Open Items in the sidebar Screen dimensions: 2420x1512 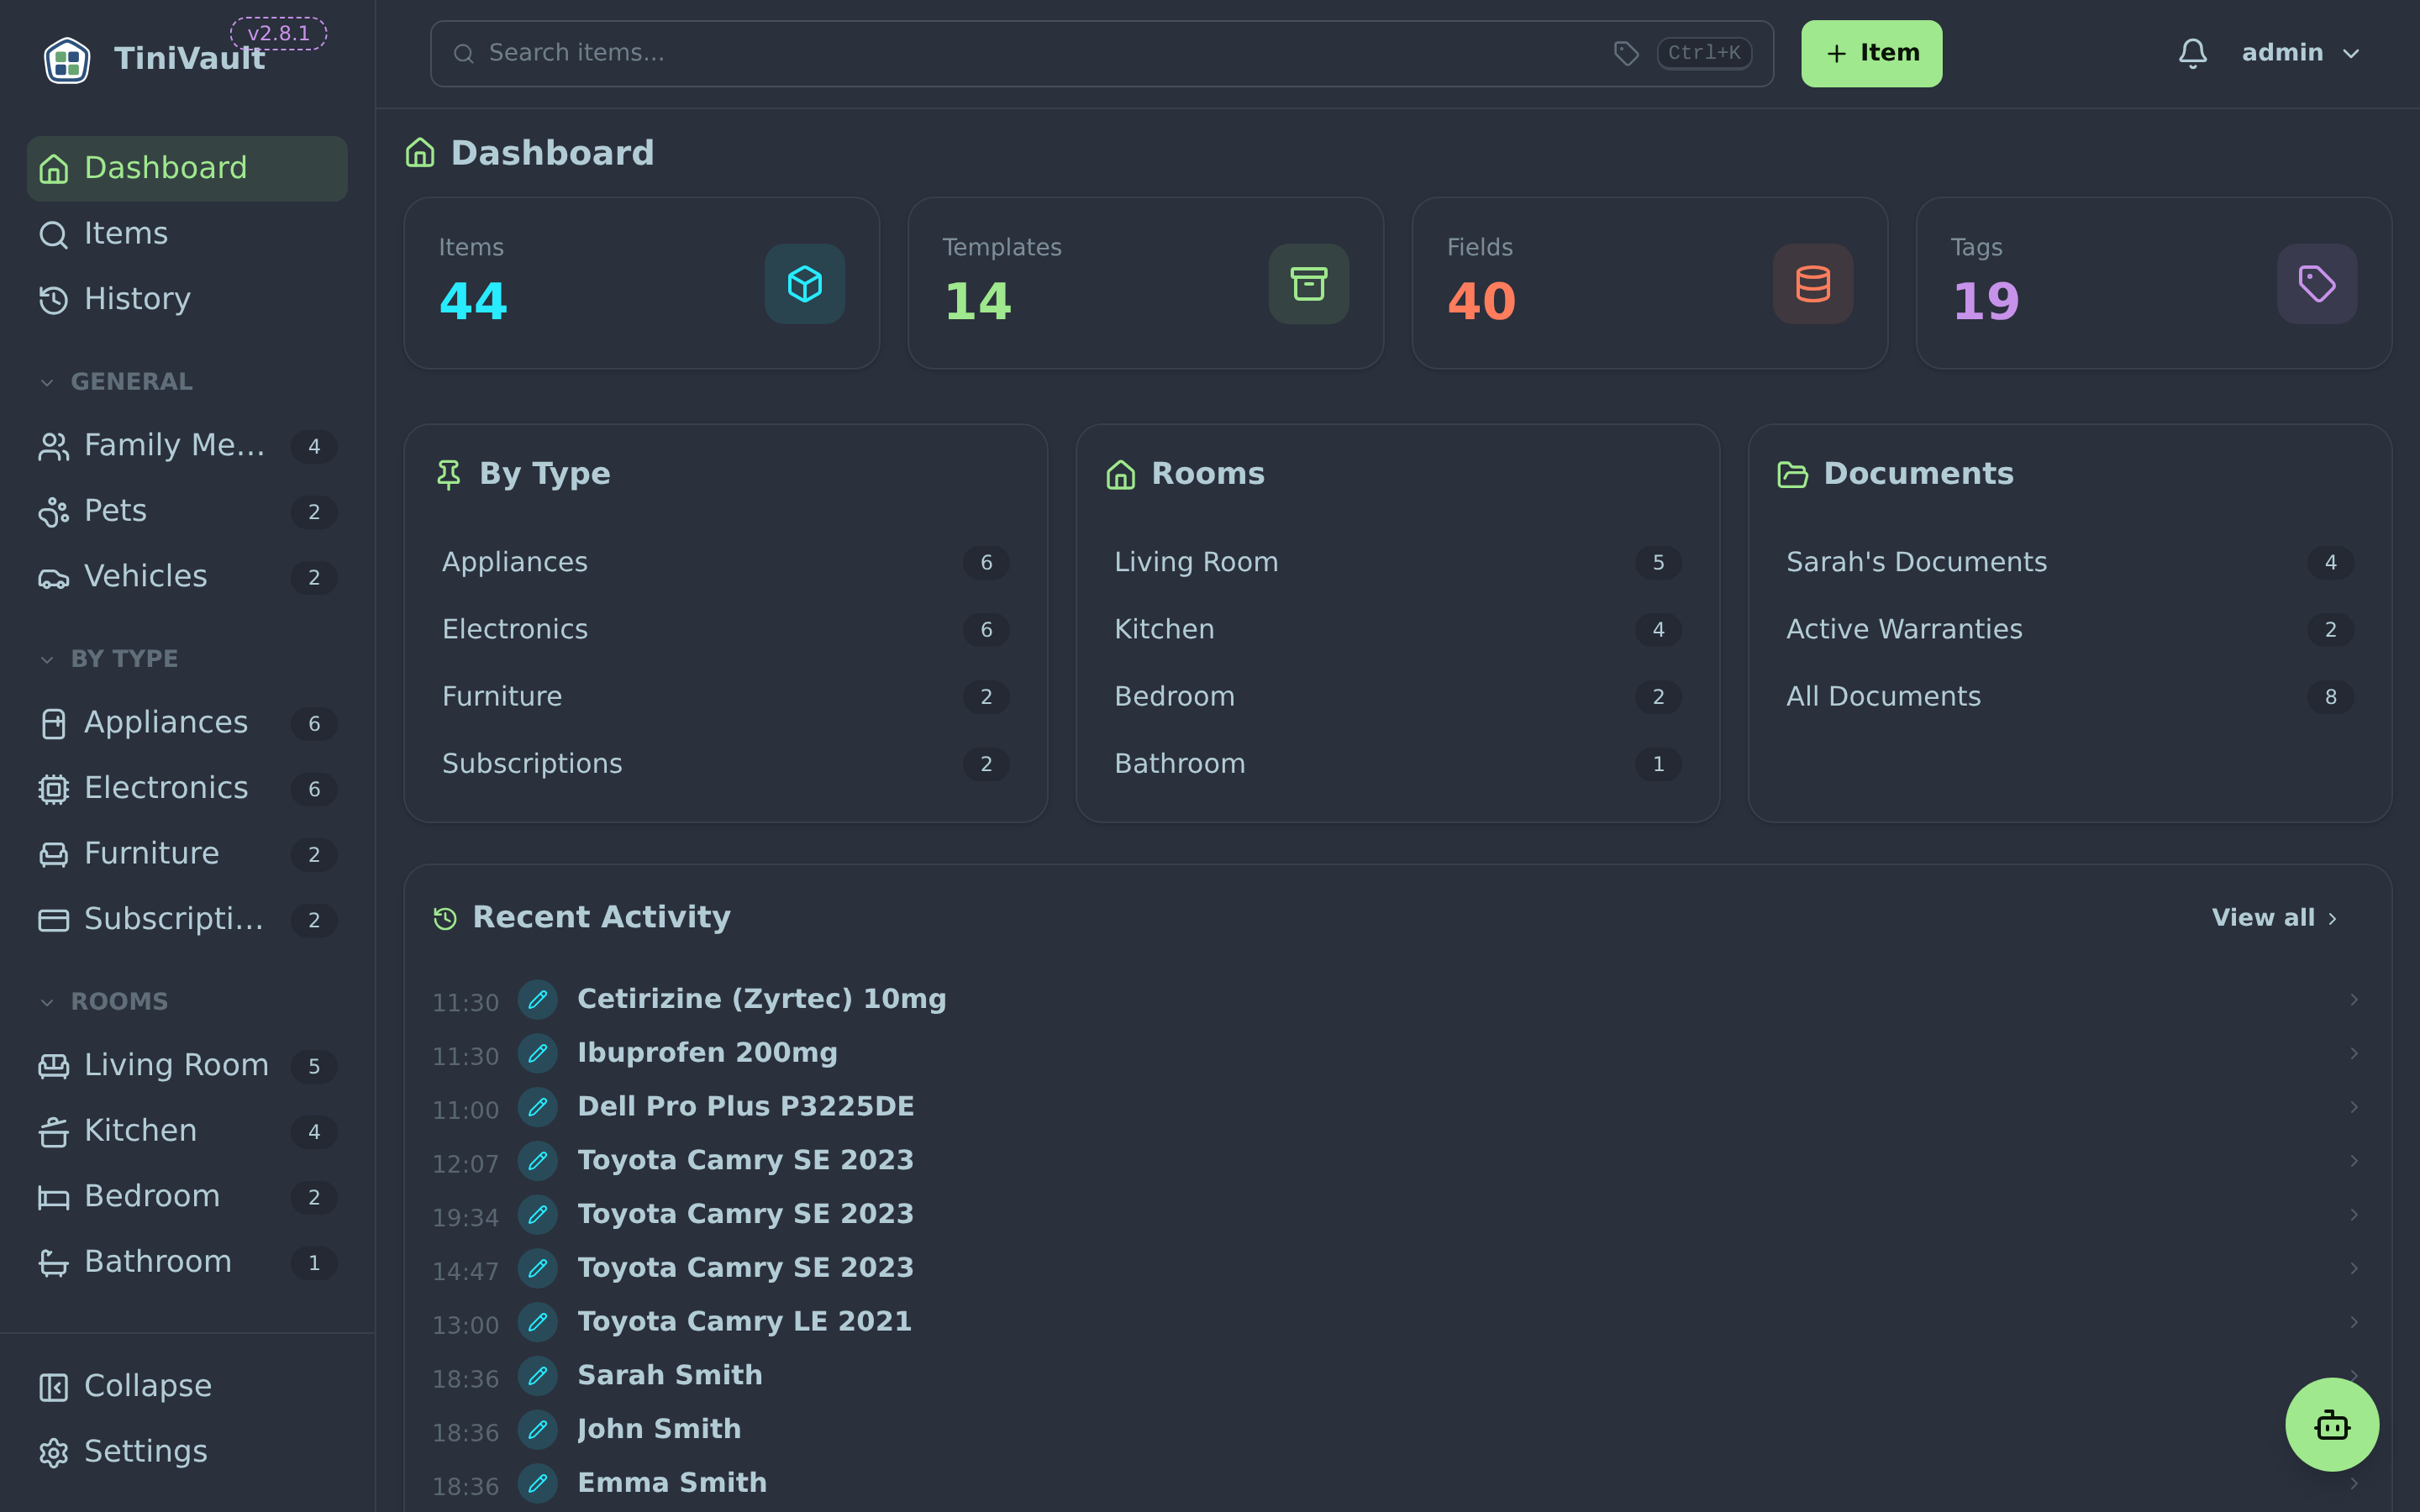[187, 234]
